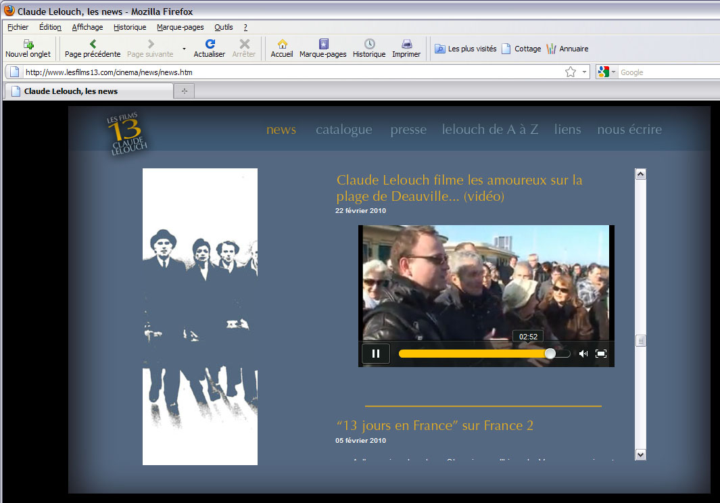Open the Les plus visités bookmark folder
The image size is (720, 503).
click(x=466, y=49)
